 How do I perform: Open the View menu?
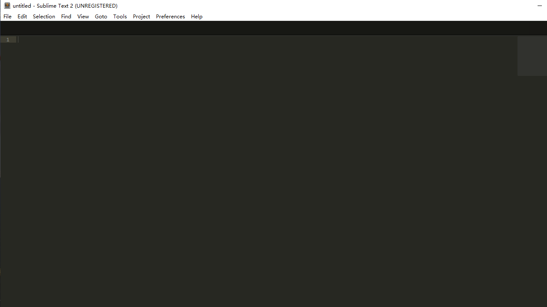tap(83, 16)
